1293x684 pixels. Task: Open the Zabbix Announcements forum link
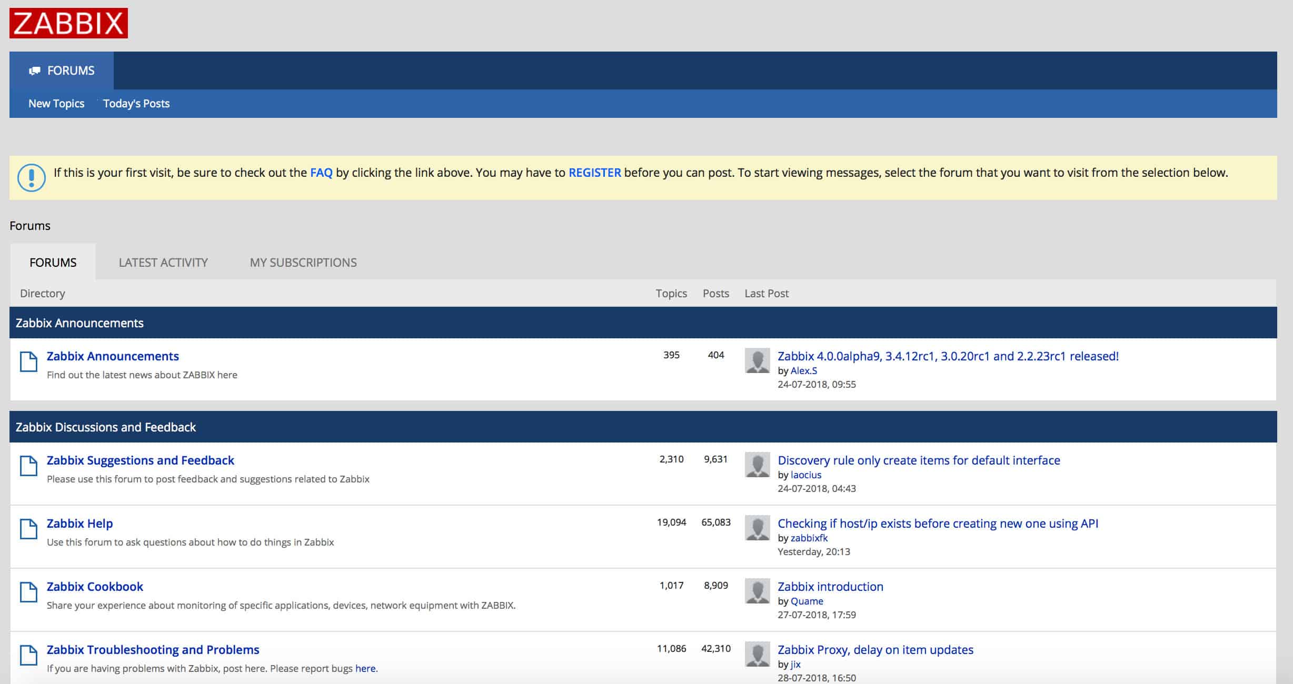click(113, 356)
